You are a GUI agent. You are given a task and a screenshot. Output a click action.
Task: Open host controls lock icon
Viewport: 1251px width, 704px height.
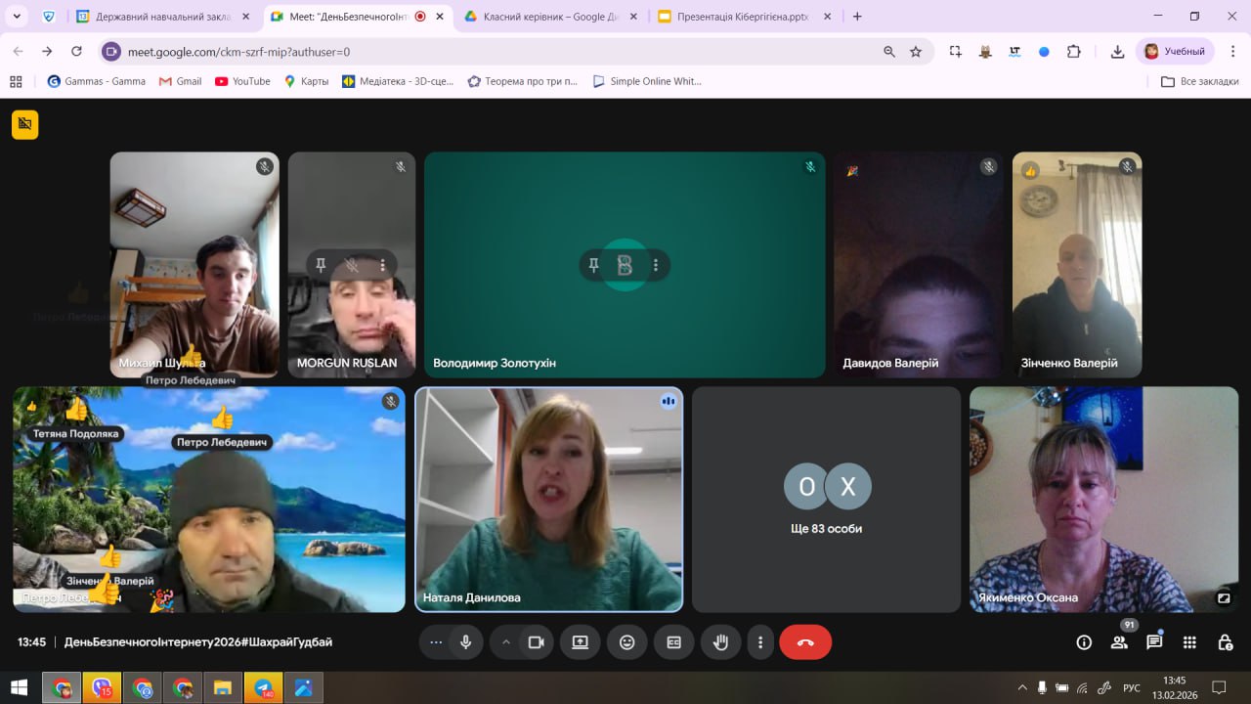1225,642
